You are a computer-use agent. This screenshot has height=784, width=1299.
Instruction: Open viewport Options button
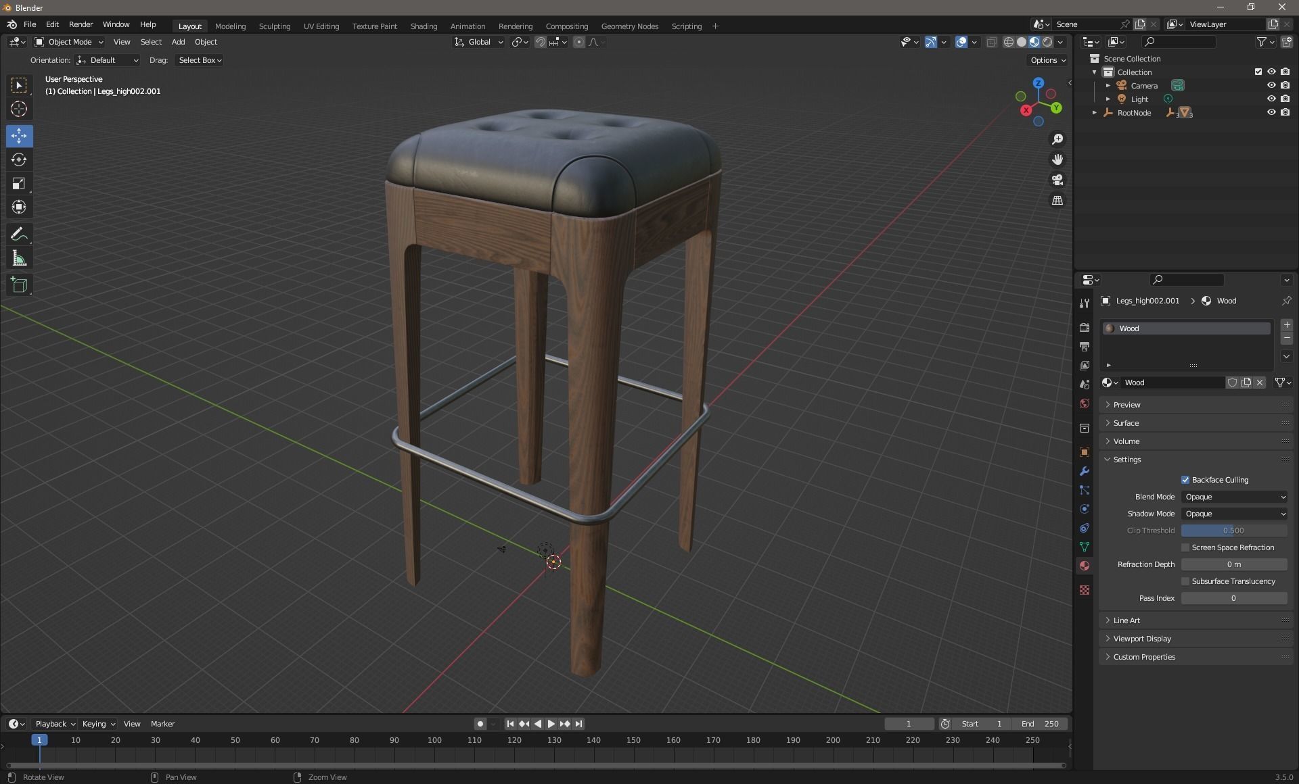pyautogui.click(x=1047, y=60)
